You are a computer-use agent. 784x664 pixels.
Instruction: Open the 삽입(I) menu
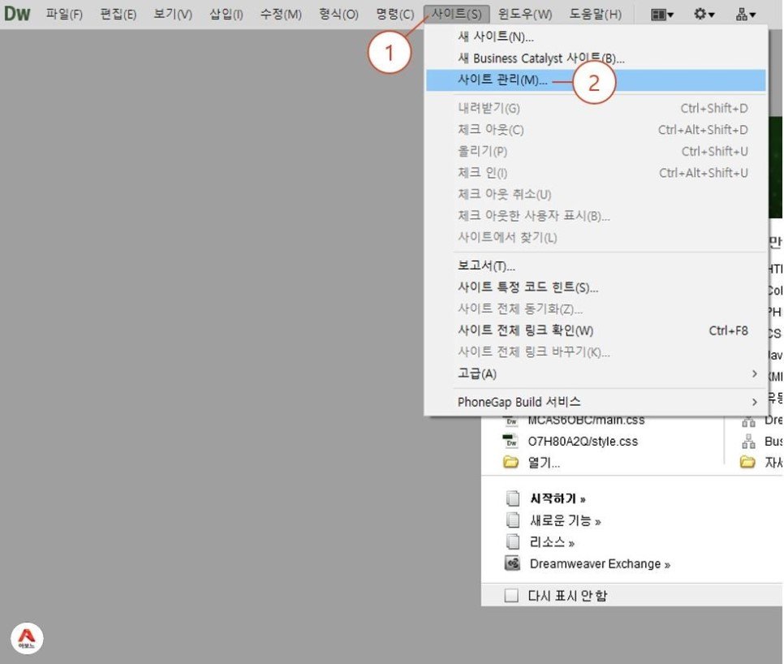(226, 15)
